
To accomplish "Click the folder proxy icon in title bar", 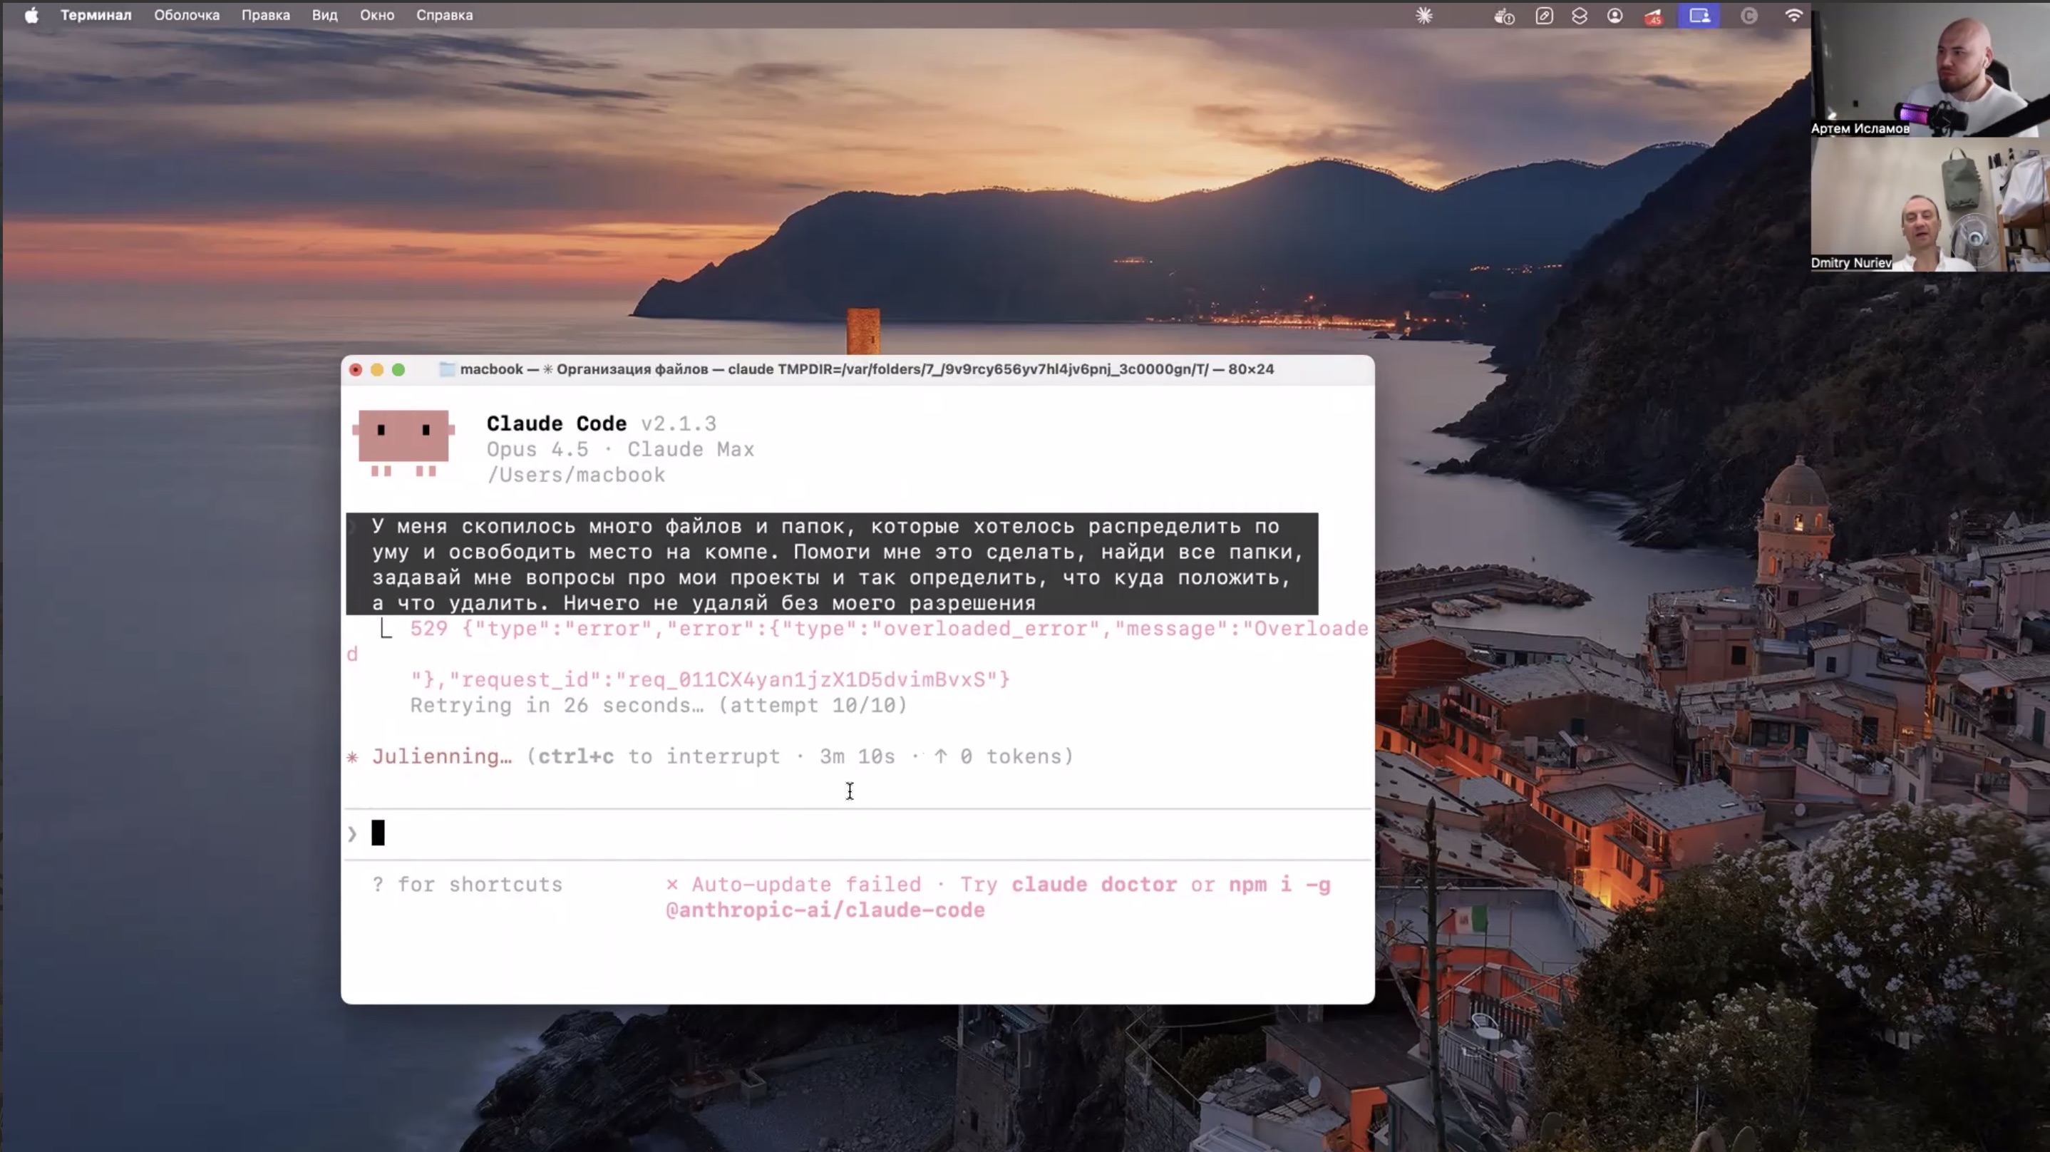I will click(x=446, y=369).
